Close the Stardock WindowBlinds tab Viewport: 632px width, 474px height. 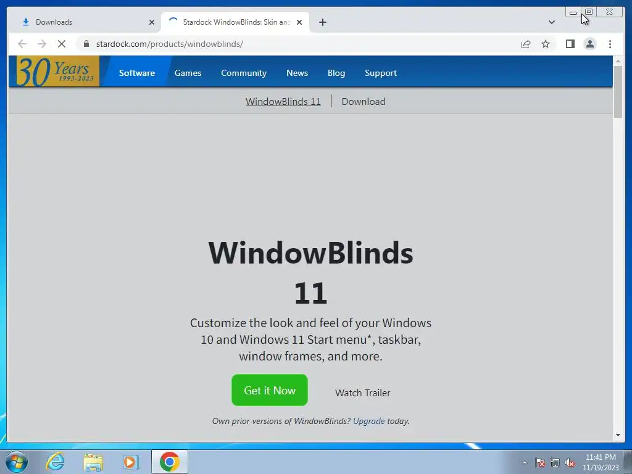[299, 22]
